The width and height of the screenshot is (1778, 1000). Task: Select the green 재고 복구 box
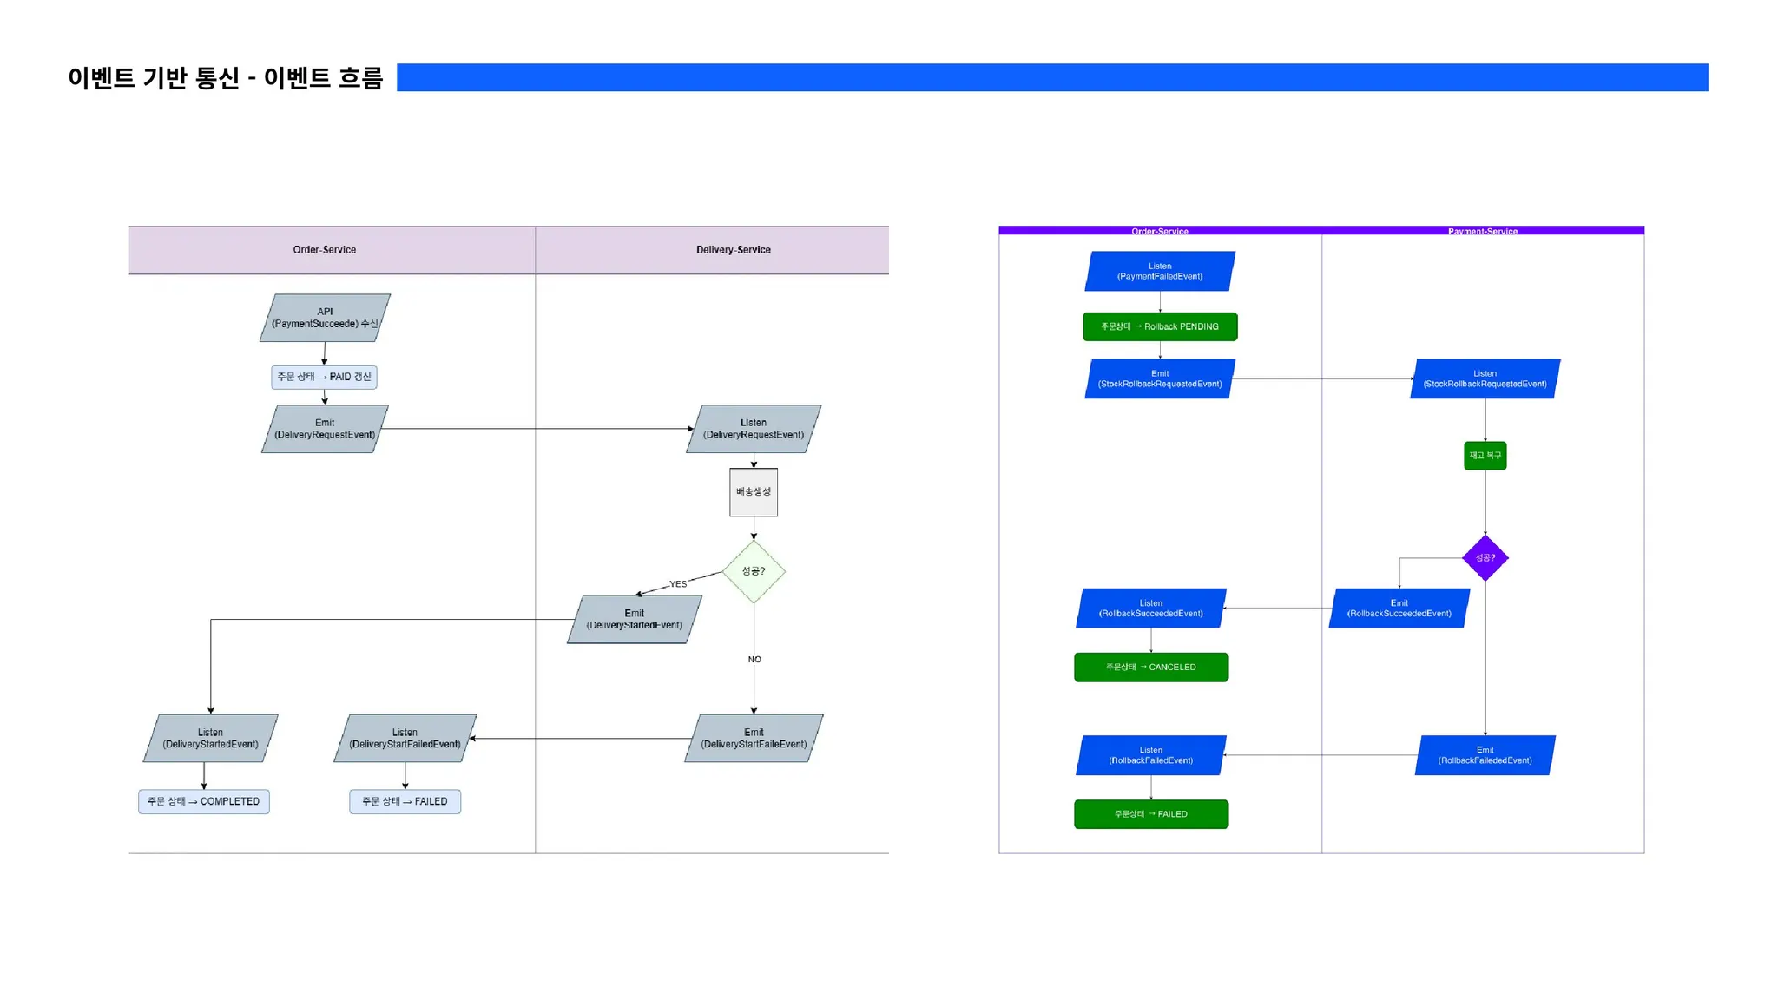coord(1485,456)
